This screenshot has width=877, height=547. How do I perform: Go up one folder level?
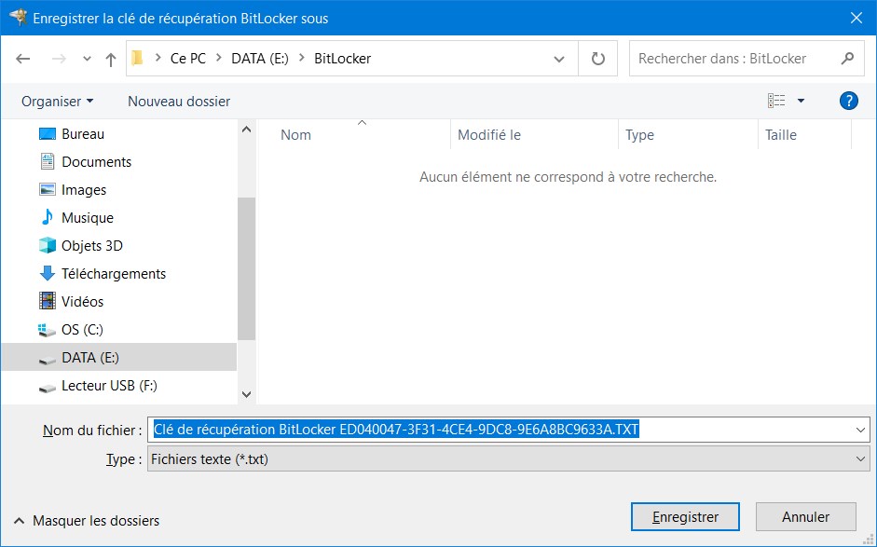(111, 59)
